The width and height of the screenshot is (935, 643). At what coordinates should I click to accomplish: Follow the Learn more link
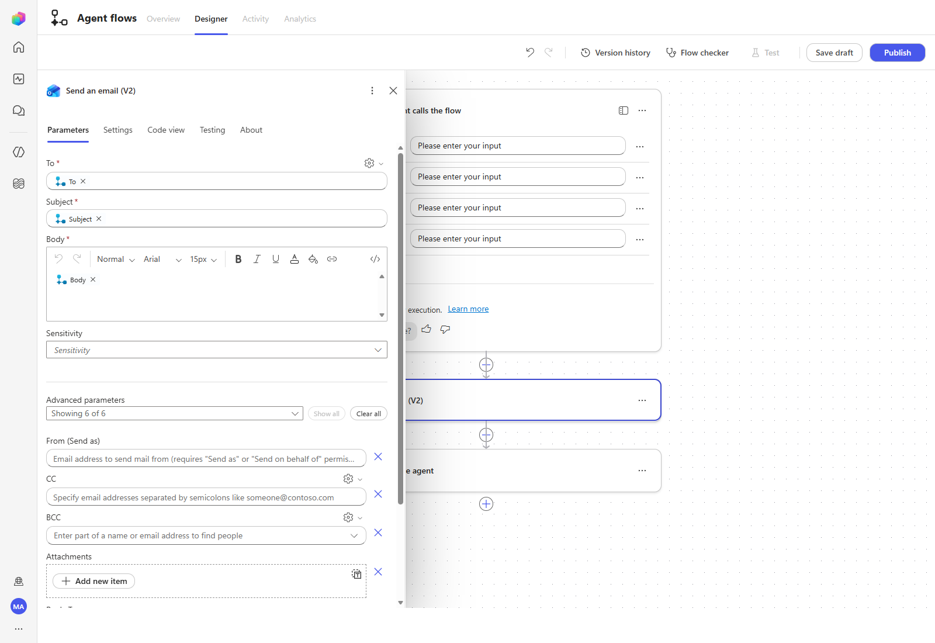click(x=468, y=309)
